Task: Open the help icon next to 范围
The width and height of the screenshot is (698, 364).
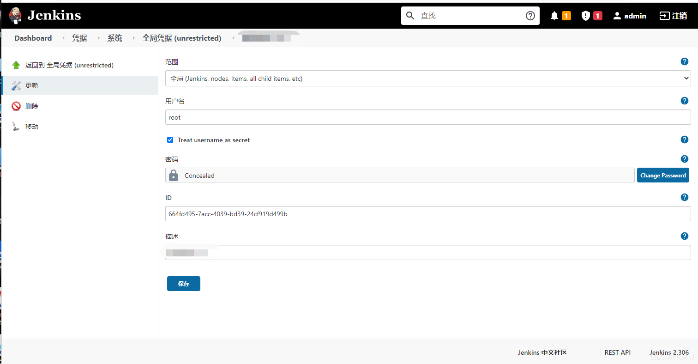Action: (x=685, y=61)
